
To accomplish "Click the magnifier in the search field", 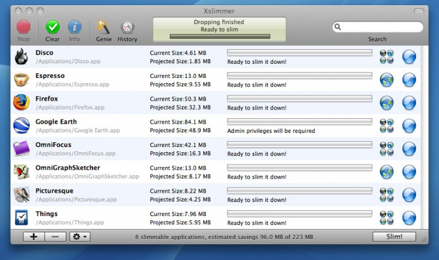I will tap(338, 27).
